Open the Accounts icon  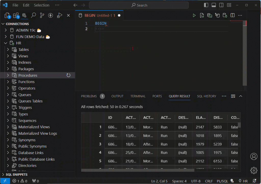(254, 156)
